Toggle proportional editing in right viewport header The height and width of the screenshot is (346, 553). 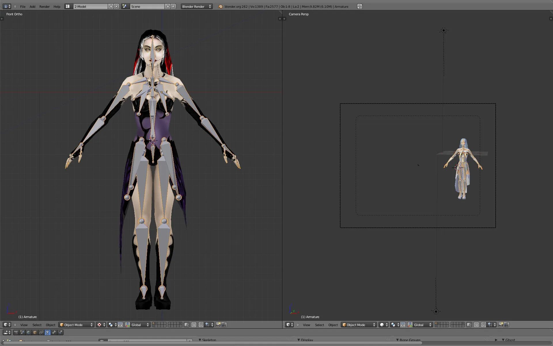click(x=476, y=325)
